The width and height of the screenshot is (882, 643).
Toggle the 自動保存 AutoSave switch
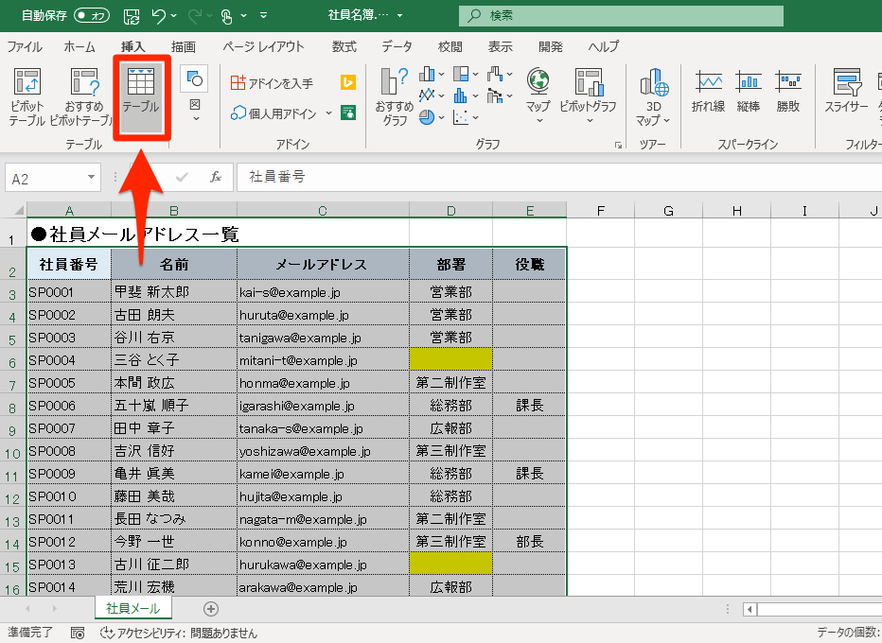[92, 15]
